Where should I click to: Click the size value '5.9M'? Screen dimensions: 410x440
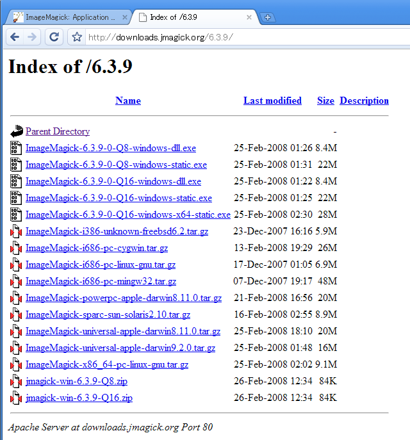pyautogui.click(x=326, y=231)
